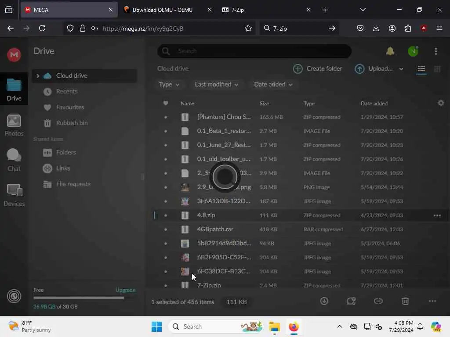
Task: Expand the Last modified filter dropdown
Action: pos(216,85)
